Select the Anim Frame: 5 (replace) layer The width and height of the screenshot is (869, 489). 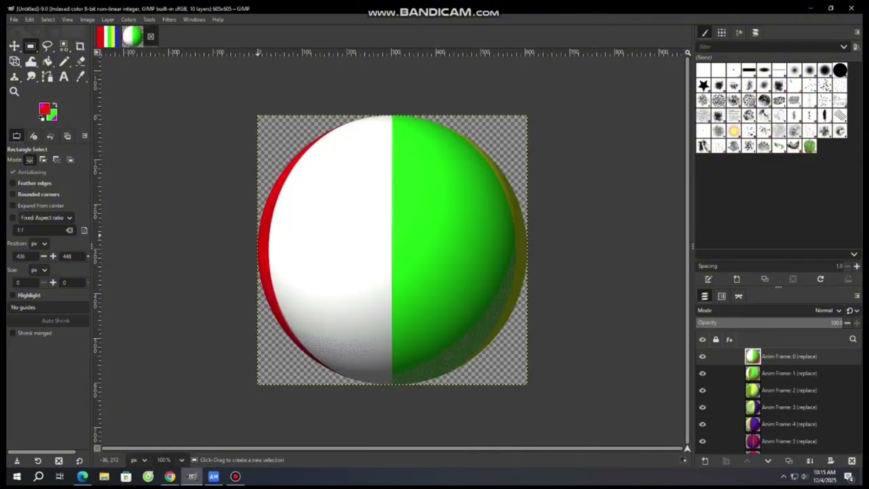(x=789, y=441)
